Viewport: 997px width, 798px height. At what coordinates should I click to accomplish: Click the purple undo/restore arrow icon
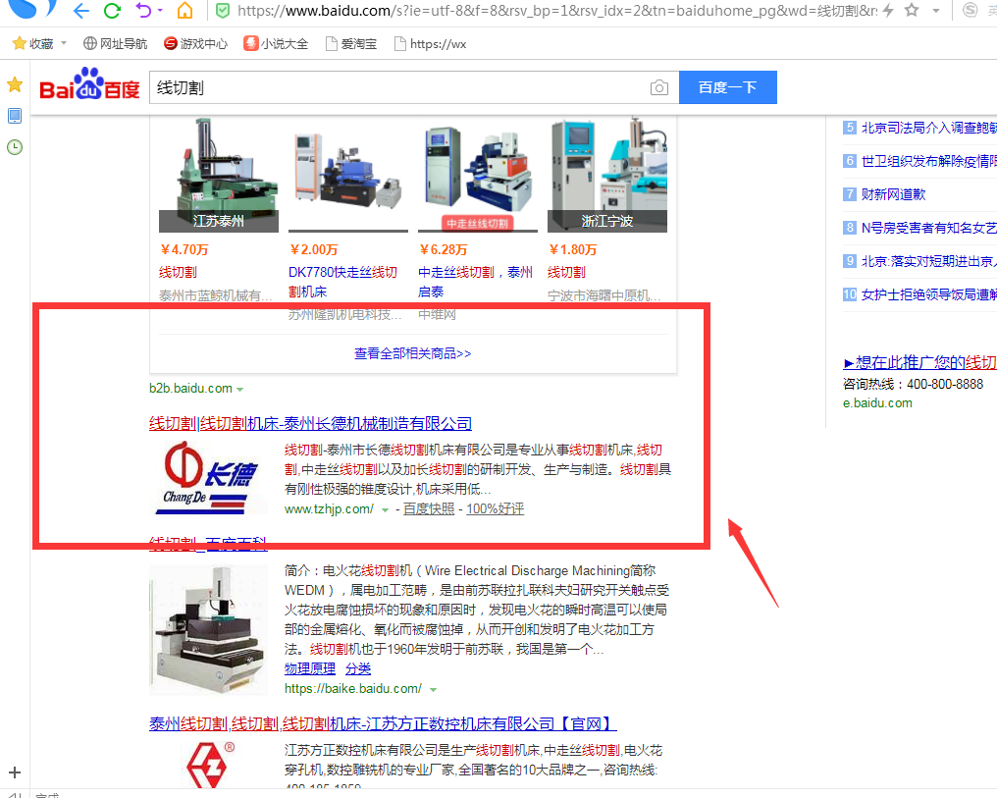click(x=143, y=10)
